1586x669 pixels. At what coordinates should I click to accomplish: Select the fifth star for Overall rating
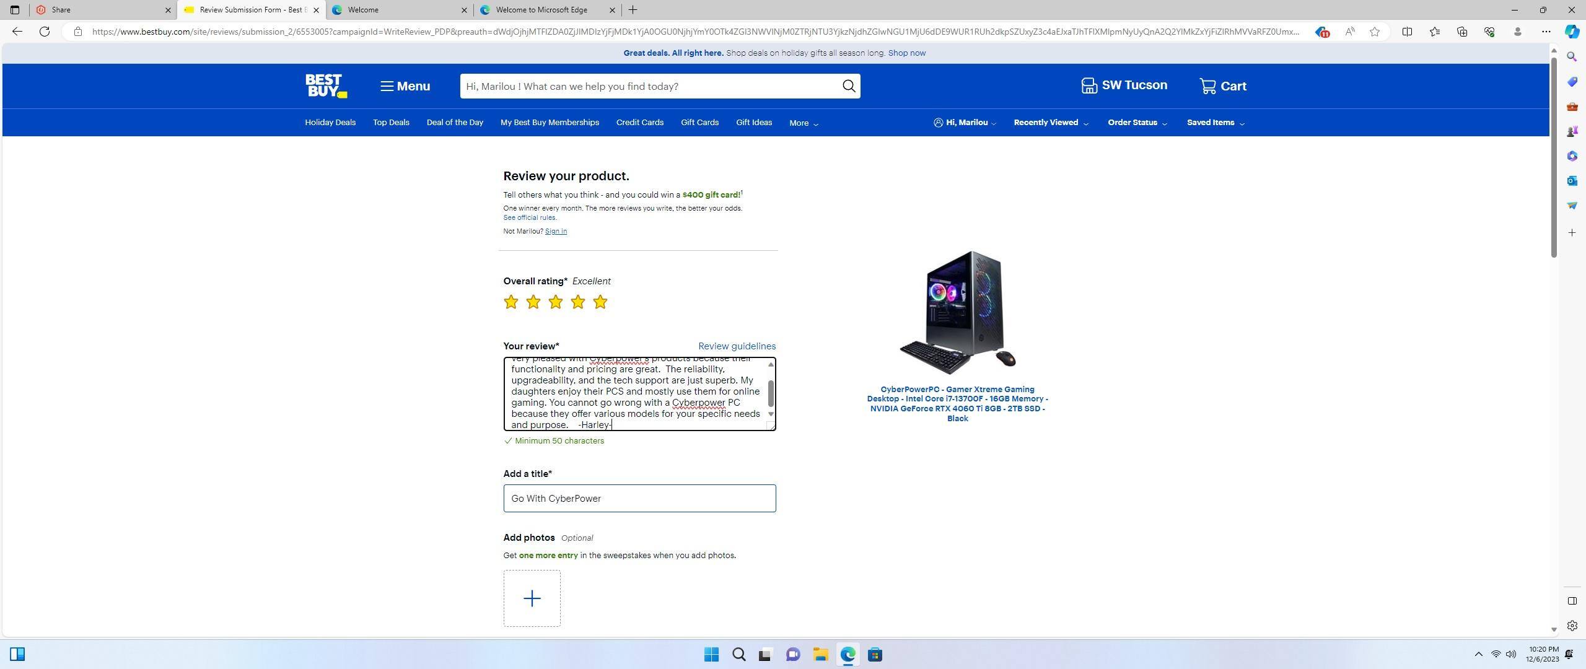point(599,302)
